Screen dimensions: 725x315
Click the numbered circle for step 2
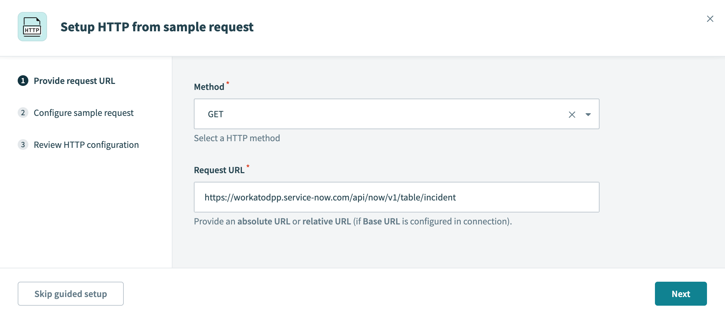coord(22,113)
